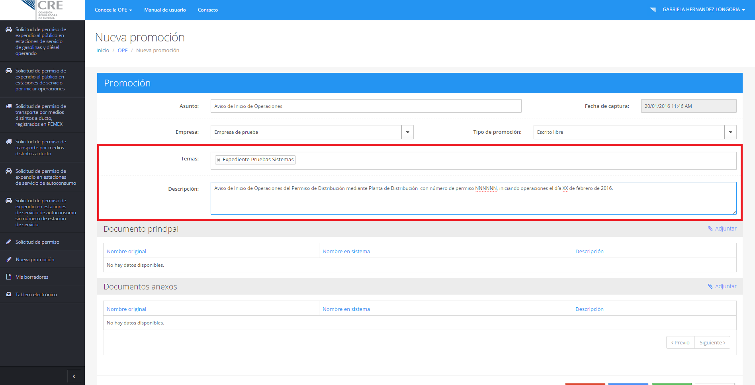Open Conoce la OPE dropdown menu
Screen dimensions: 755x385
[x=113, y=10]
